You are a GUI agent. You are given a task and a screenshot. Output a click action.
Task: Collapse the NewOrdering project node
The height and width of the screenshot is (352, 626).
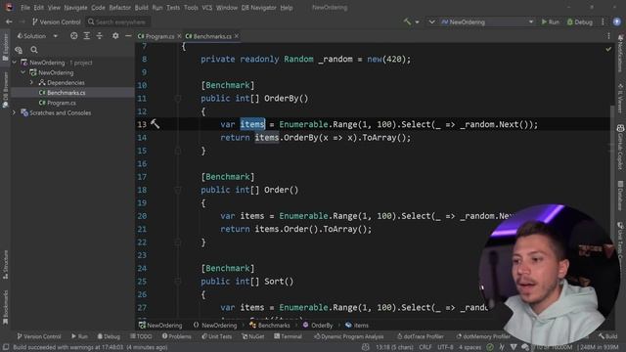(23, 72)
